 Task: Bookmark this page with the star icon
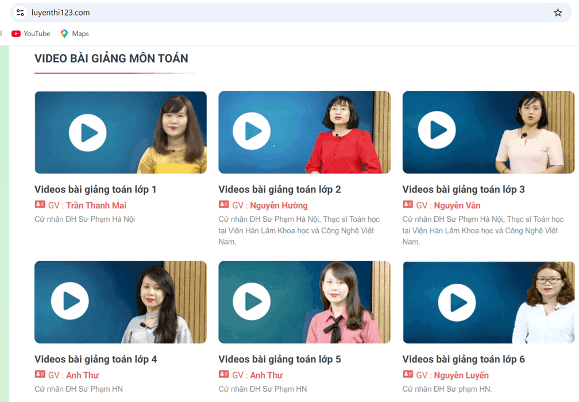pyautogui.click(x=558, y=13)
